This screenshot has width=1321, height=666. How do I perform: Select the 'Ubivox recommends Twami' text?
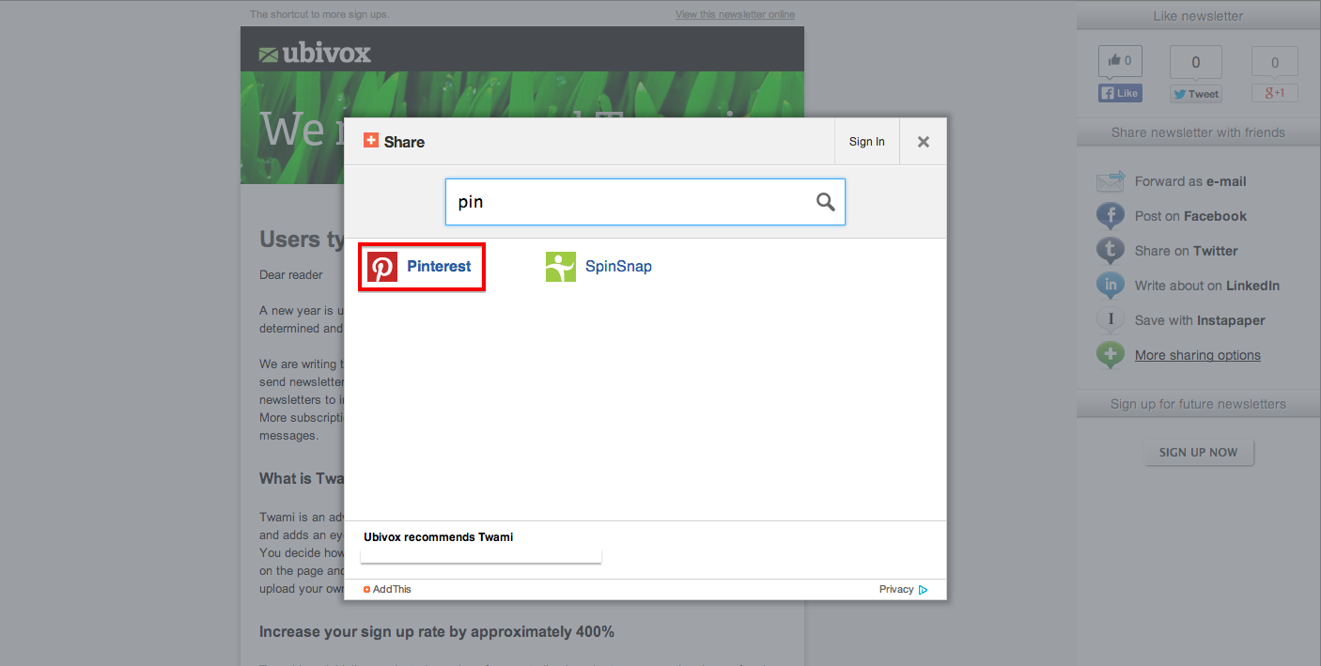click(x=439, y=537)
